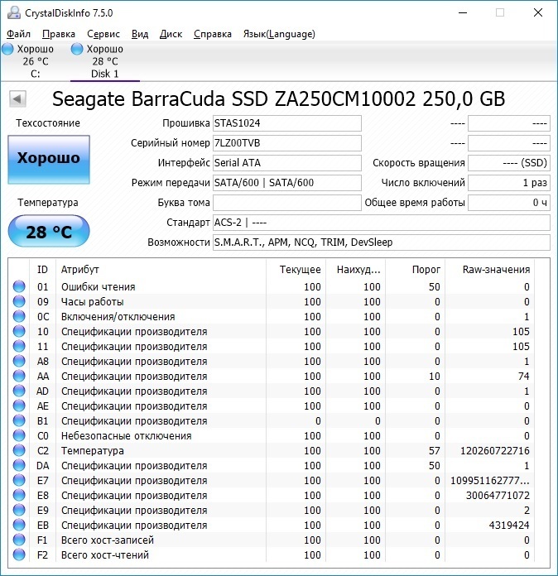Click status orb for attribute C2 temperature
This screenshot has width=558, height=576.
tap(19, 451)
